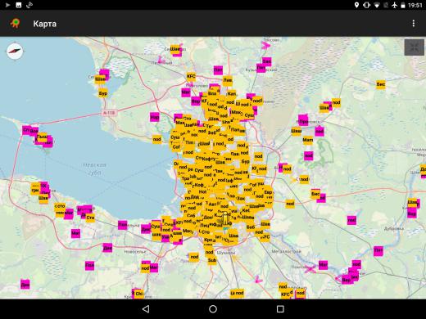Select the magenta Пят marker near the top
Viewport: 426px width, 319px height.
pos(218,70)
